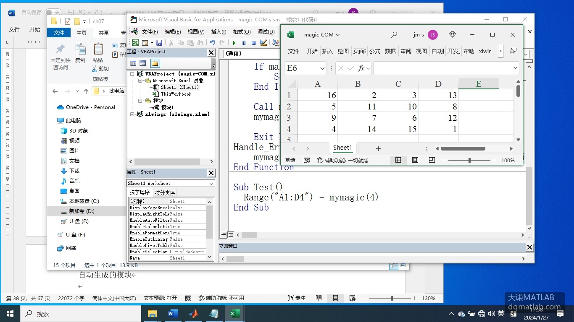This screenshot has width=574, height=322.
Task: Click the Undo arrow in the VBA toolbar
Action: [213, 43]
